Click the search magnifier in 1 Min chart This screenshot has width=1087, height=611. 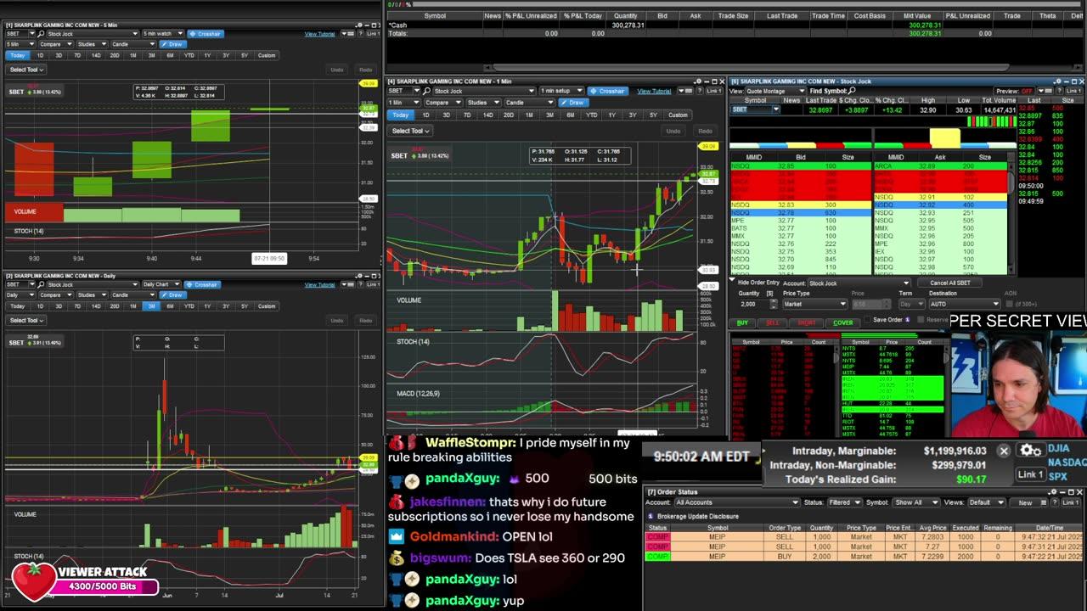(426, 91)
